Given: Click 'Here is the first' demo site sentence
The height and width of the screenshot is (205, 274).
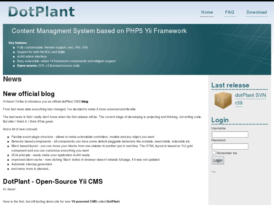Looking at the screenshot, I should (61, 201).
